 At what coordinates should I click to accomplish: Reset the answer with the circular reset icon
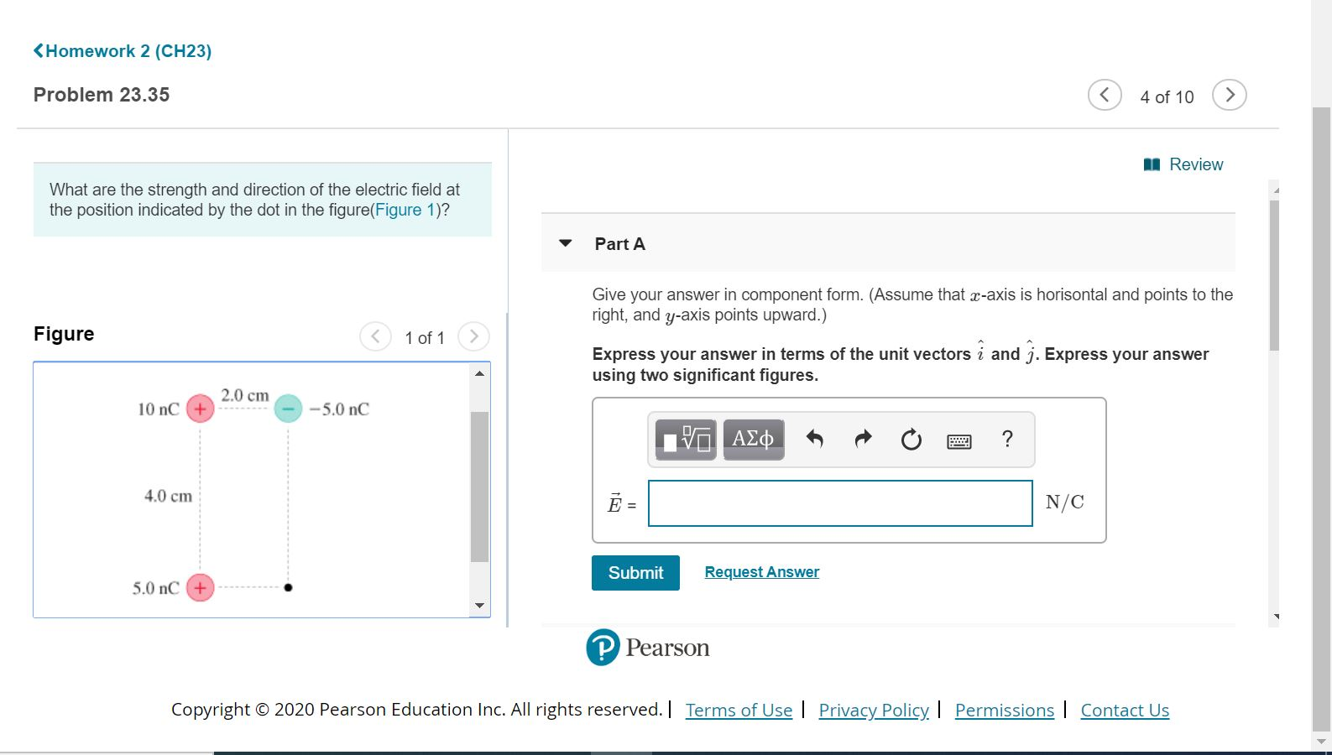(x=912, y=438)
